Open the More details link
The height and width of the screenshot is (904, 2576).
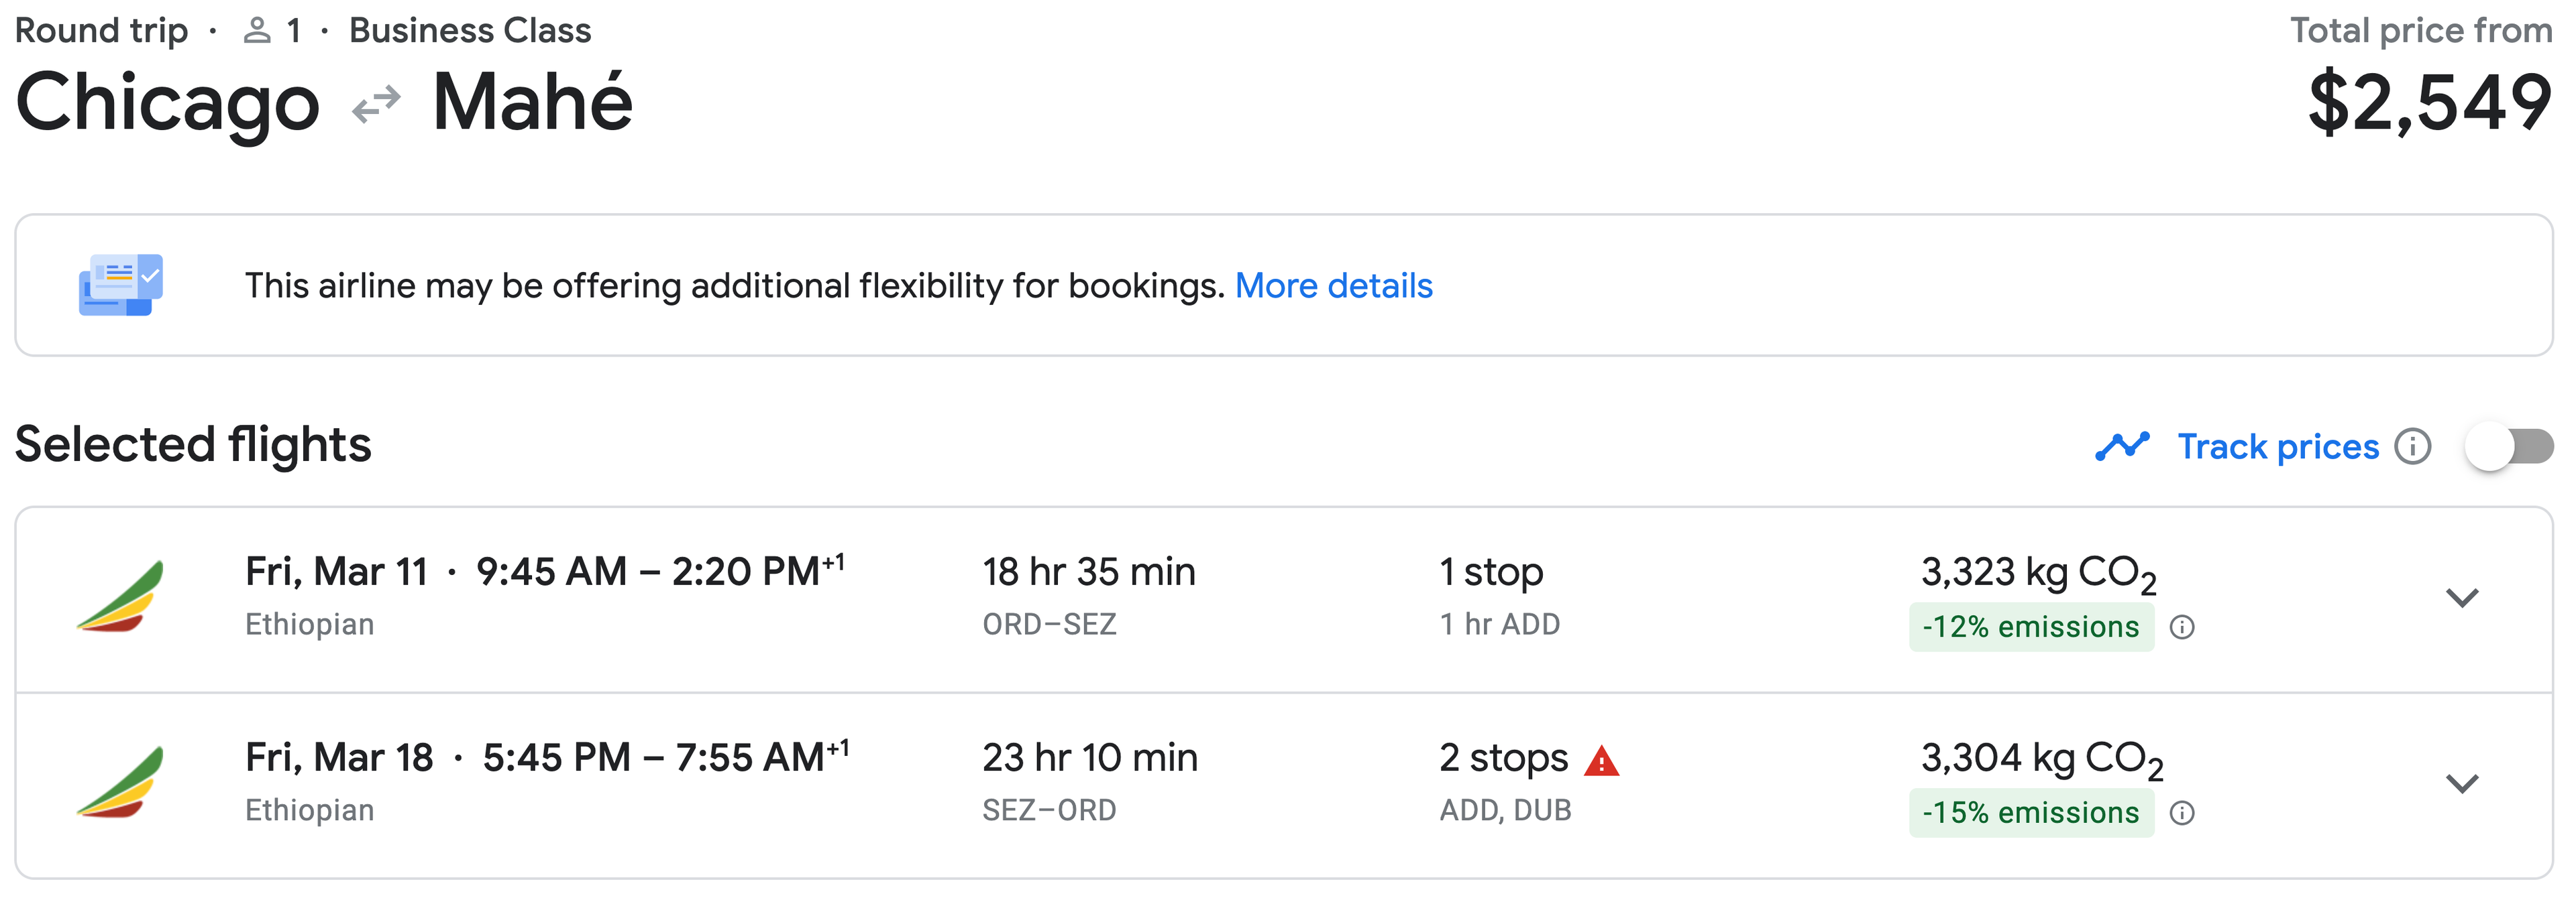[1333, 285]
